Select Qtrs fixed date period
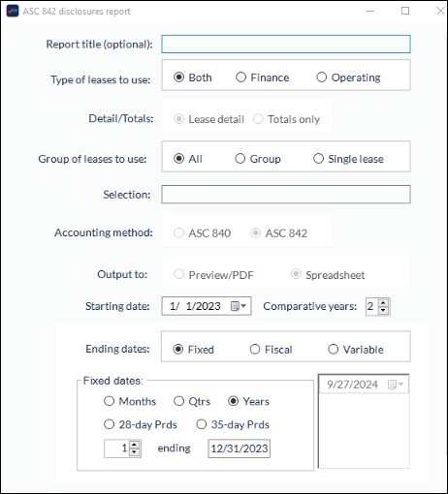The width and height of the screenshot is (448, 494). 192,401
